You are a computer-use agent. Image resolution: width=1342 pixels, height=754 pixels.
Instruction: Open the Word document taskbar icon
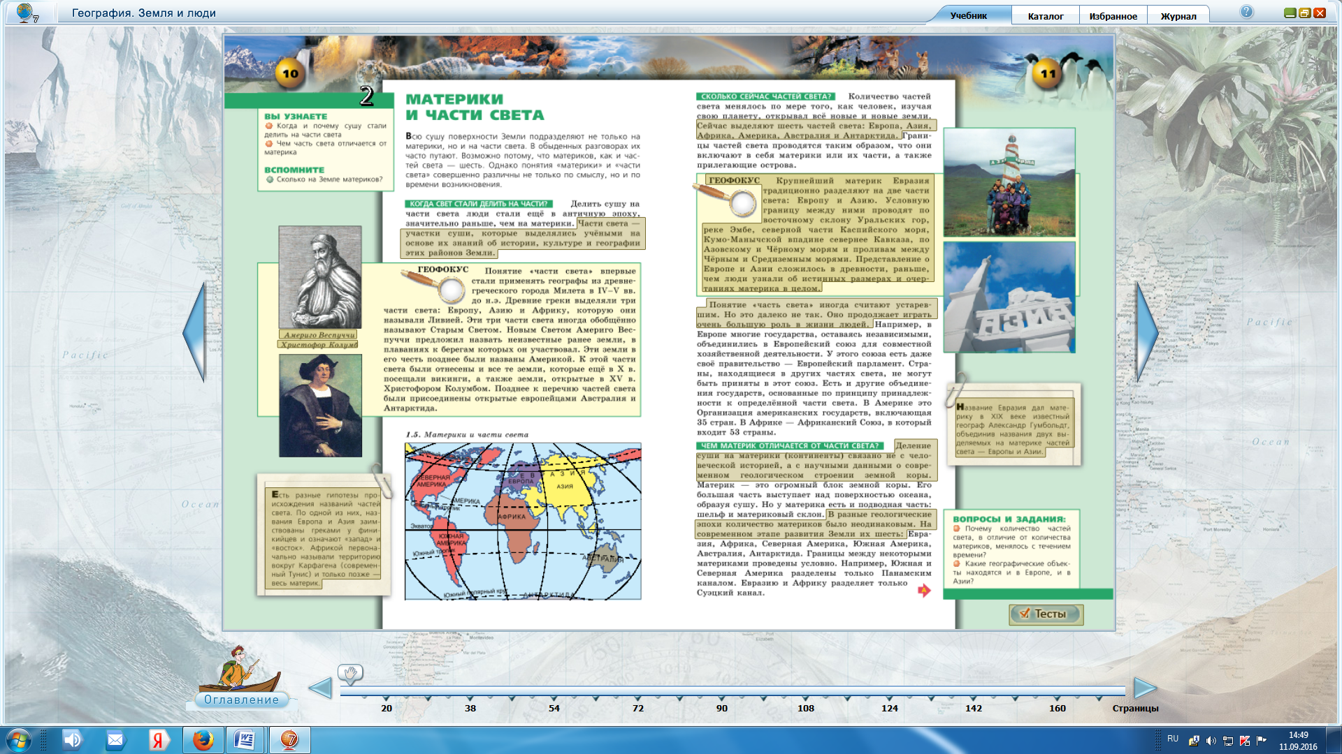coord(245,740)
